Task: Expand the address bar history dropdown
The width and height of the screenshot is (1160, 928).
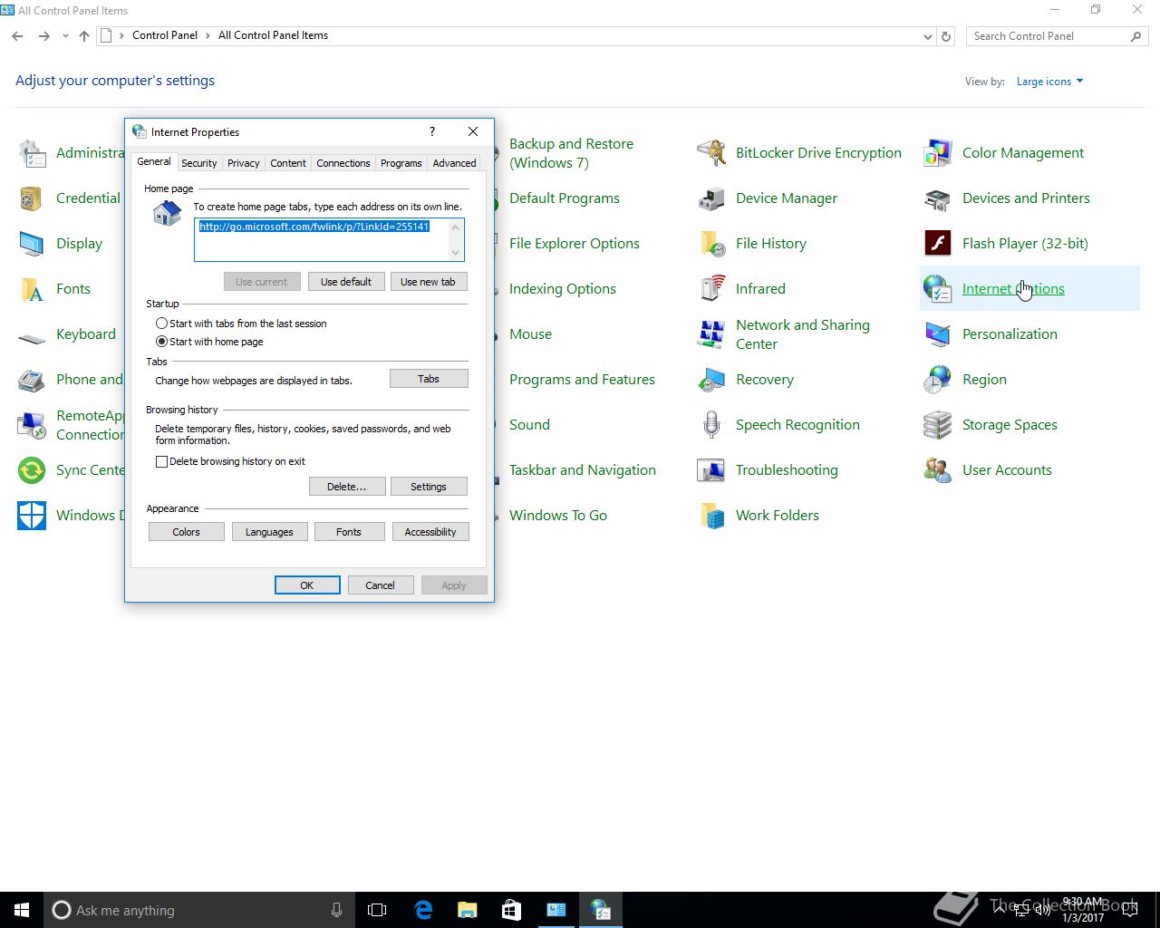Action: [927, 36]
